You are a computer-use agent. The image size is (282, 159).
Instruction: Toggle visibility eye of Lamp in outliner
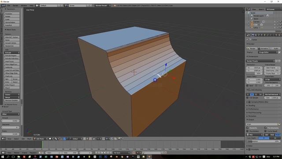[x=275, y=27]
